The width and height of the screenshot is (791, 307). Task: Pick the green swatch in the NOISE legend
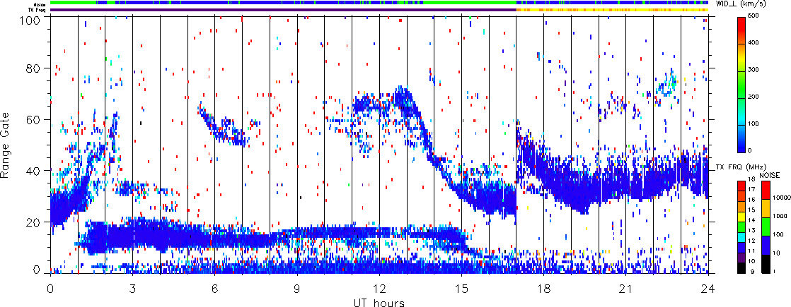pyautogui.click(x=764, y=227)
